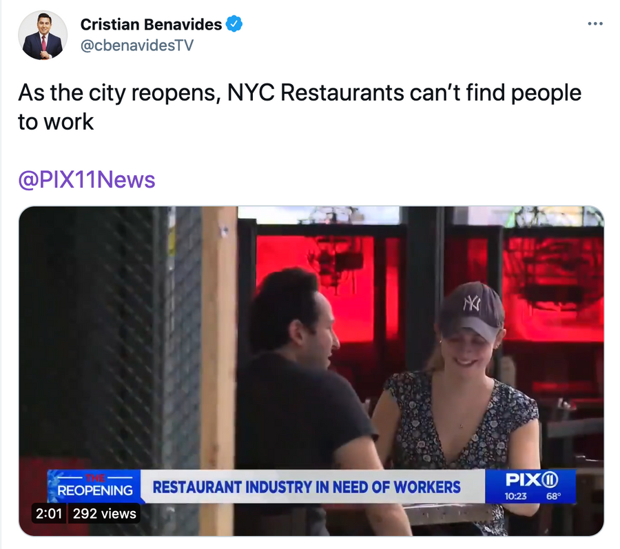Click the 'Restaurant Industry in Need of Workers' headline
The width and height of the screenshot is (620, 549).
tap(307, 487)
